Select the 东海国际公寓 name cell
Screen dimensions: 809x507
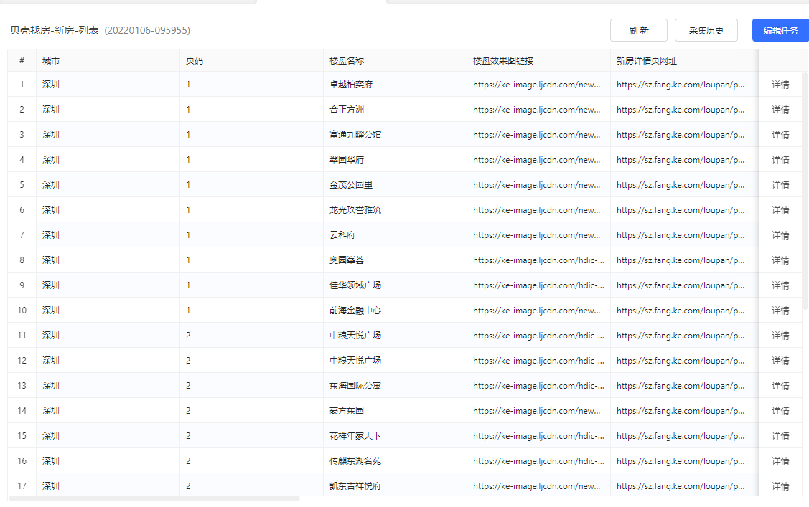[395, 385]
